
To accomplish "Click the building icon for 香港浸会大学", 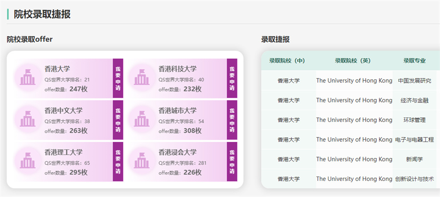I will coord(141,160).
